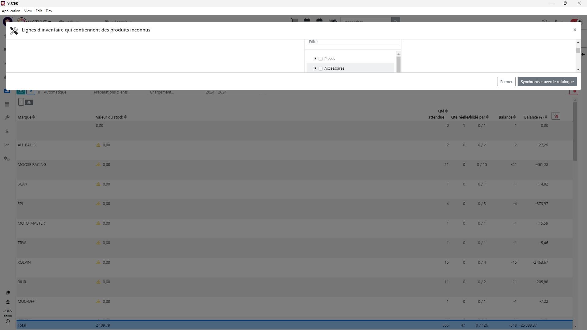
Task: Open the wrench sidebar icon
Action: pos(7,118)
